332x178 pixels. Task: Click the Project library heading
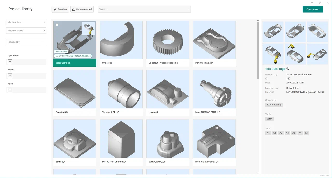tap(20, 9)
